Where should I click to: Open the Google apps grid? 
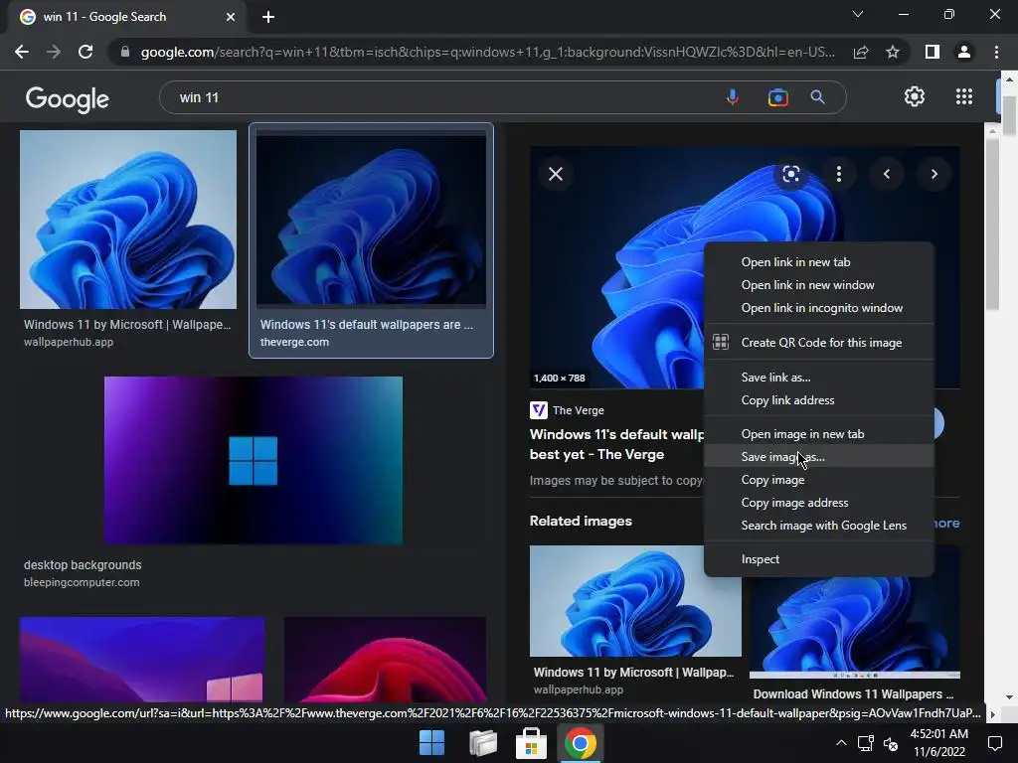pyautogui.click(x=964, y=96)
